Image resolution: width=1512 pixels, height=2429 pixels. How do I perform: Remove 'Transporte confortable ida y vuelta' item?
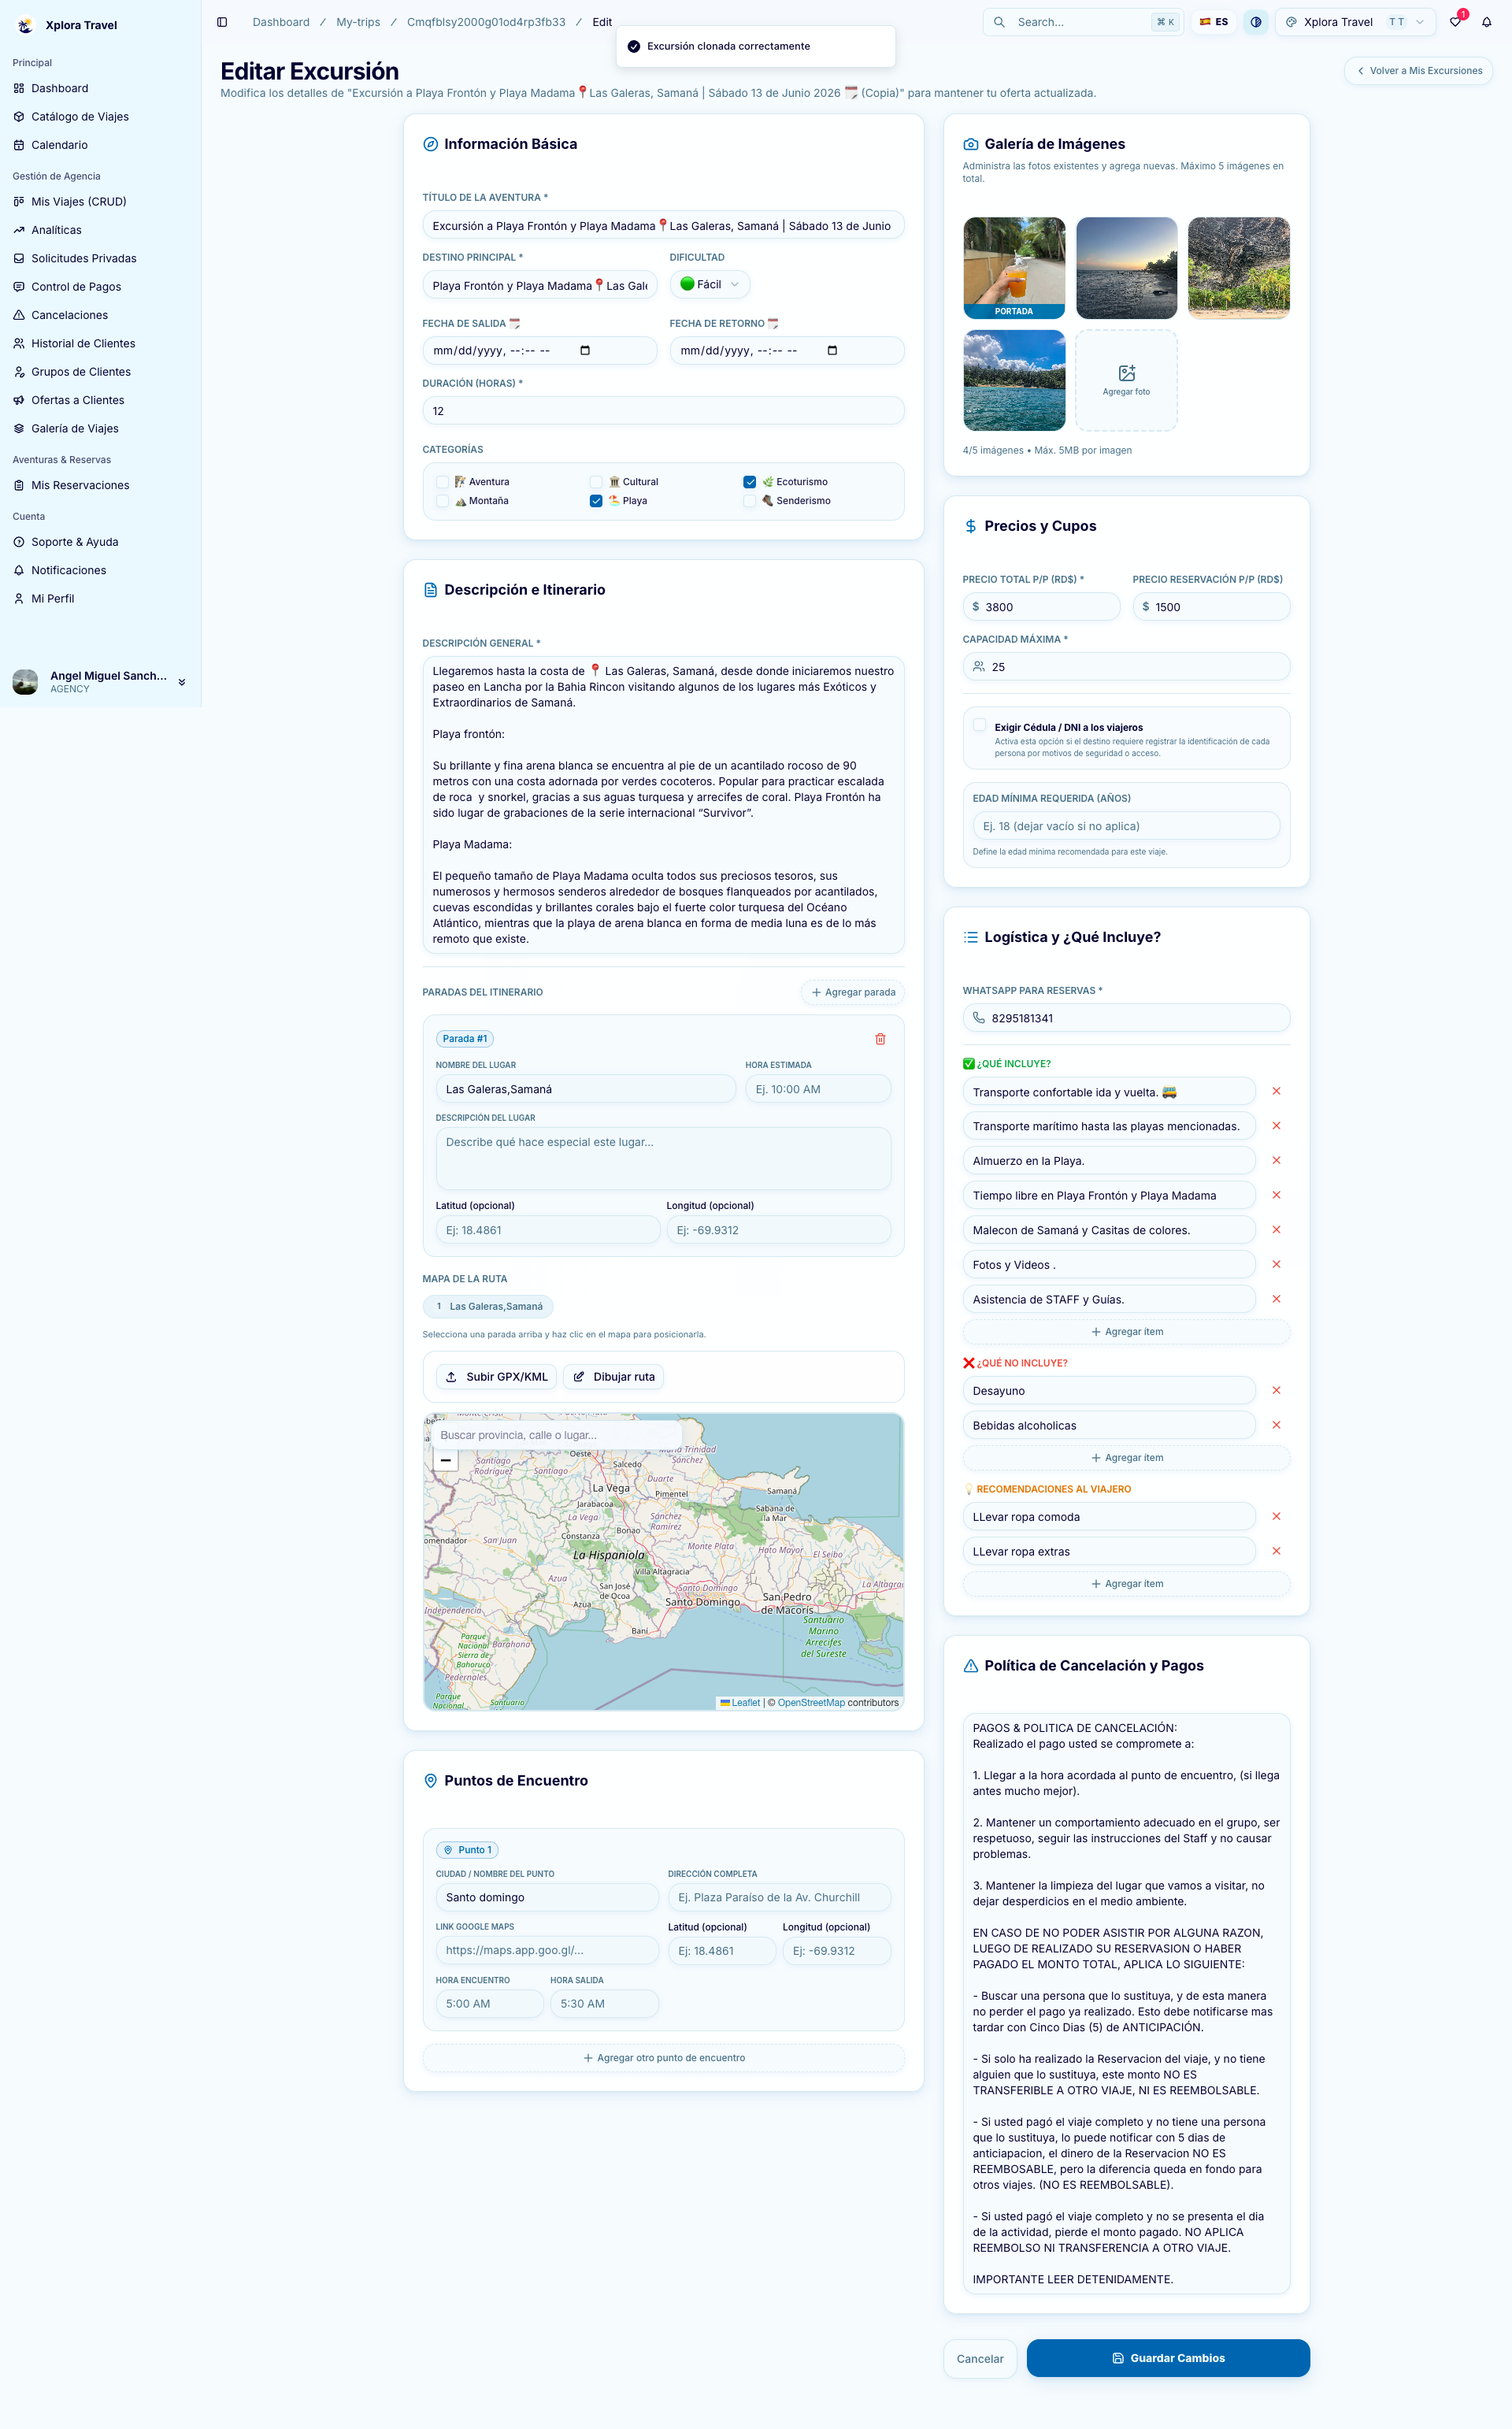[1276, 1091]
